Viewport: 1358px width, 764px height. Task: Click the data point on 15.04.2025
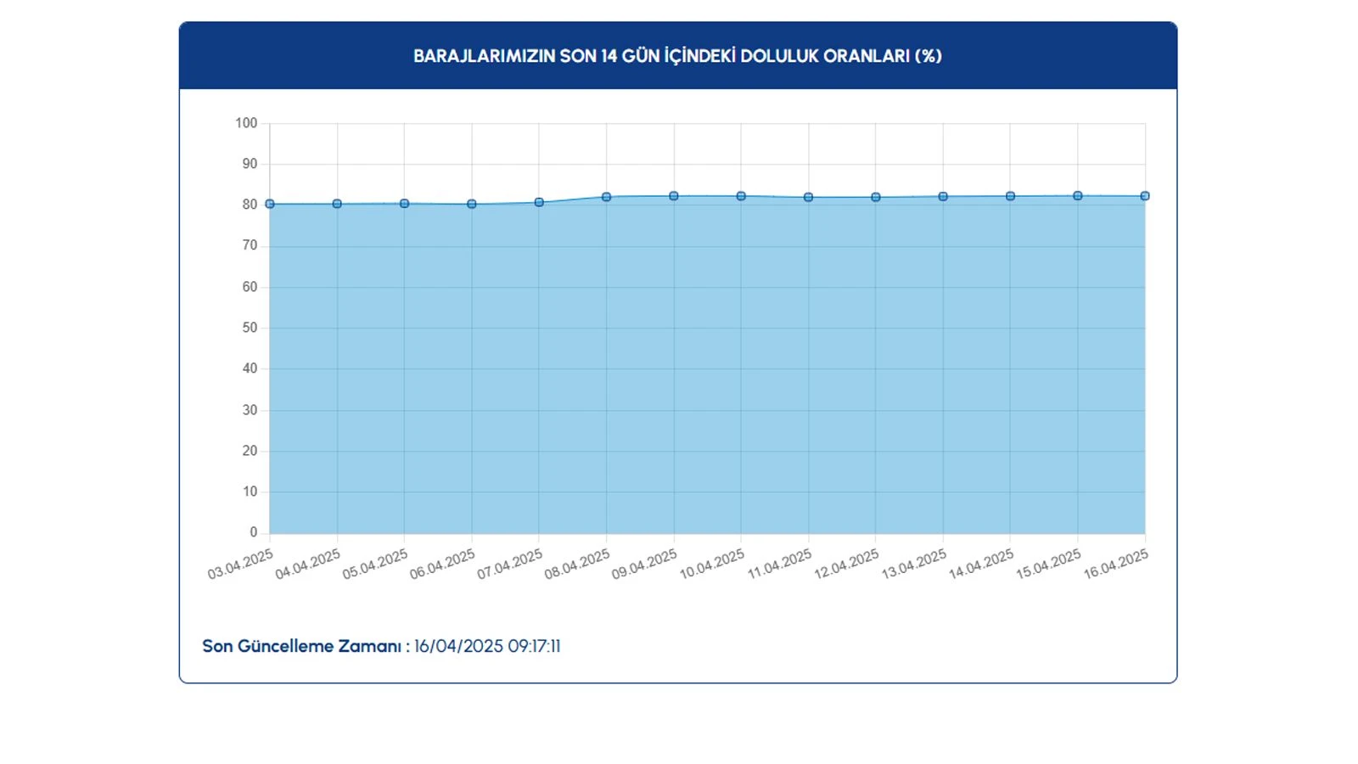[x=1078, y=195]
